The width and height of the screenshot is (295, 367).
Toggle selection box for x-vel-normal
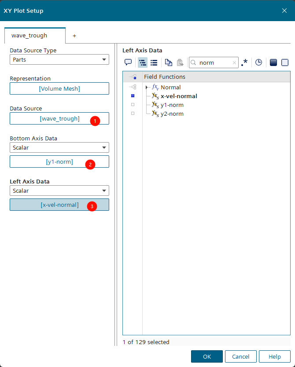[x=133, y=96]
